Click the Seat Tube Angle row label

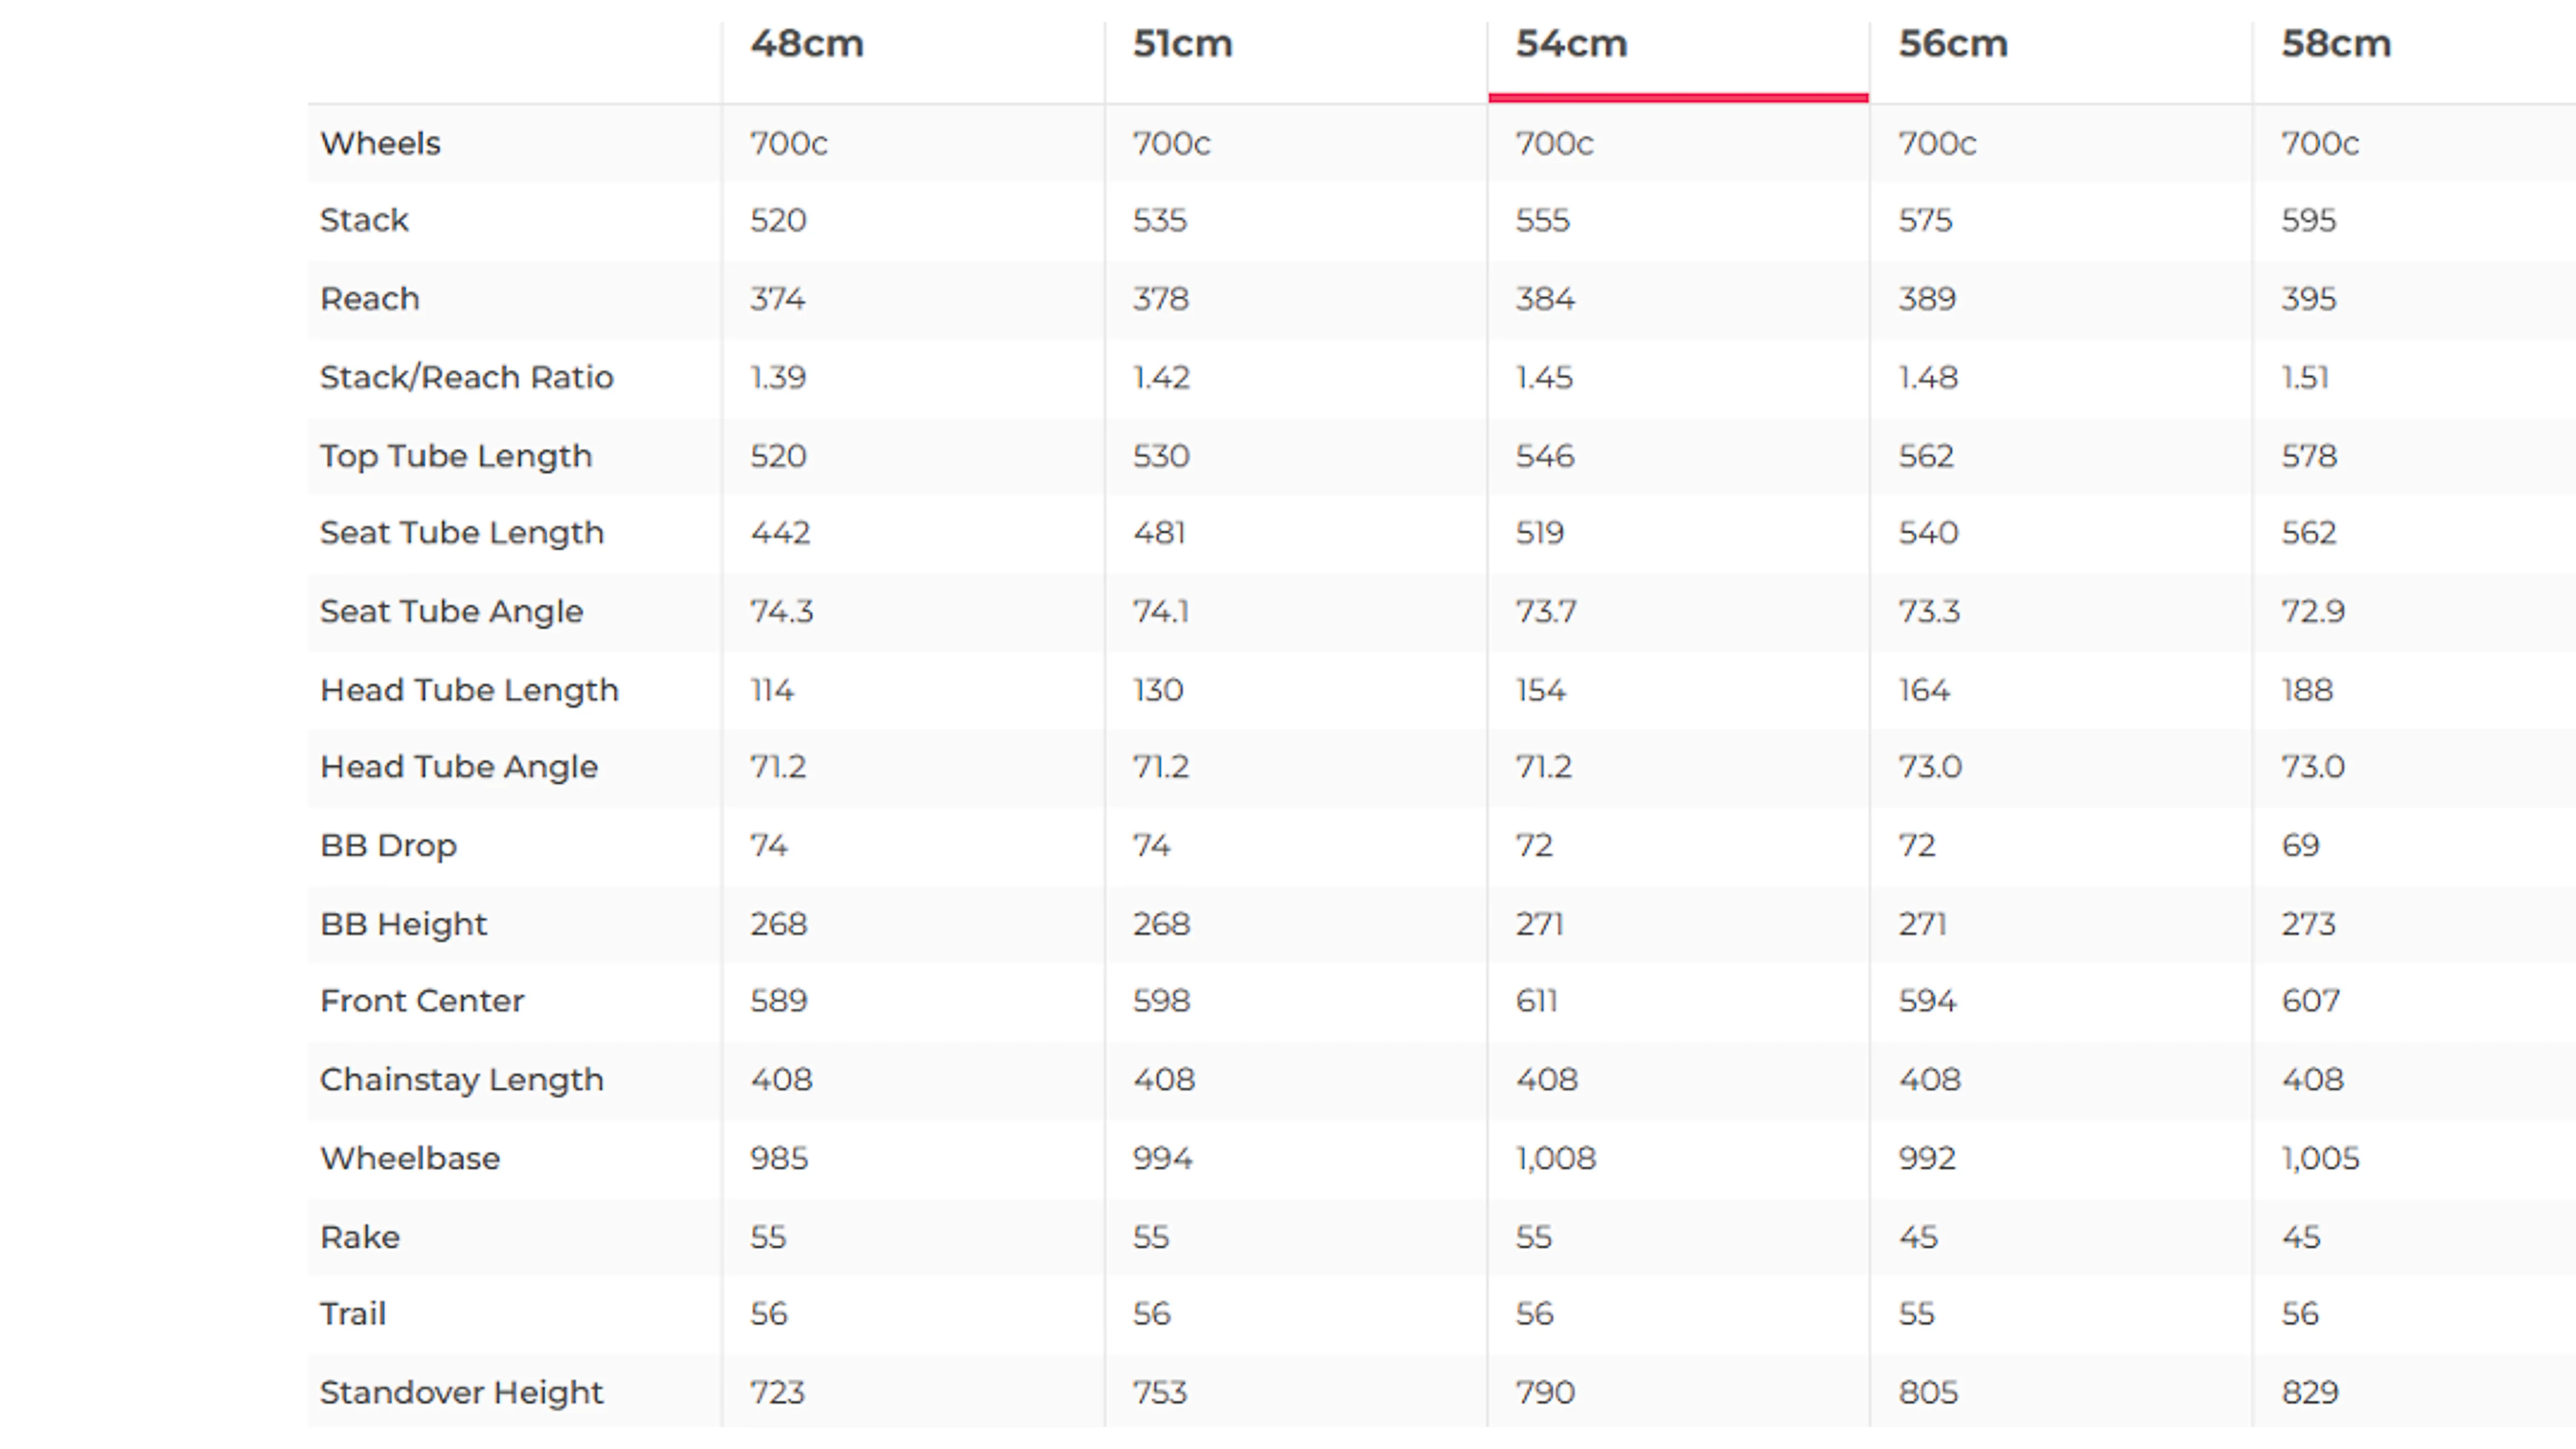tap(451, 611)
